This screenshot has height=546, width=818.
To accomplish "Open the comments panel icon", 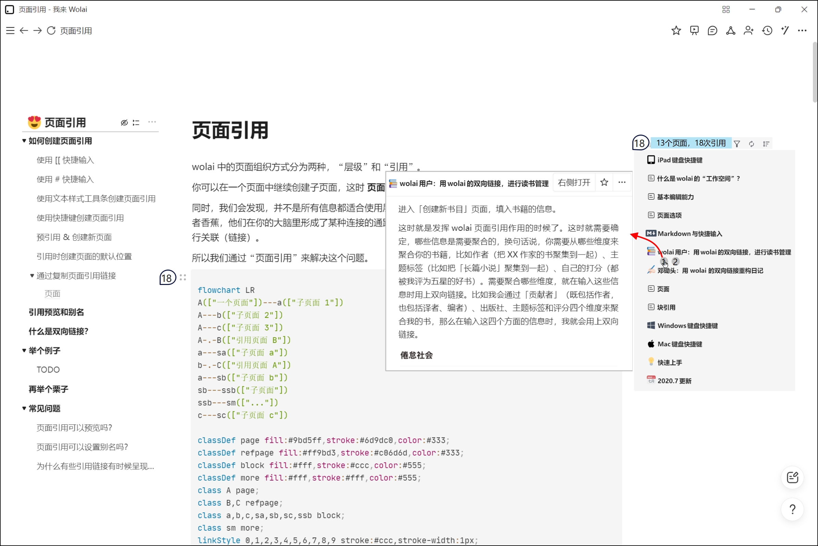I will (x=712, y=30).
